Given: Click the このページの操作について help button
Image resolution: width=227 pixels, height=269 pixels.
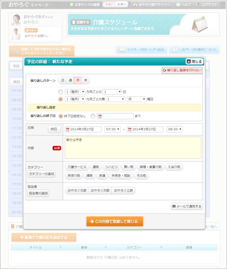Looking at the screenshot, I should click(194, 50).
